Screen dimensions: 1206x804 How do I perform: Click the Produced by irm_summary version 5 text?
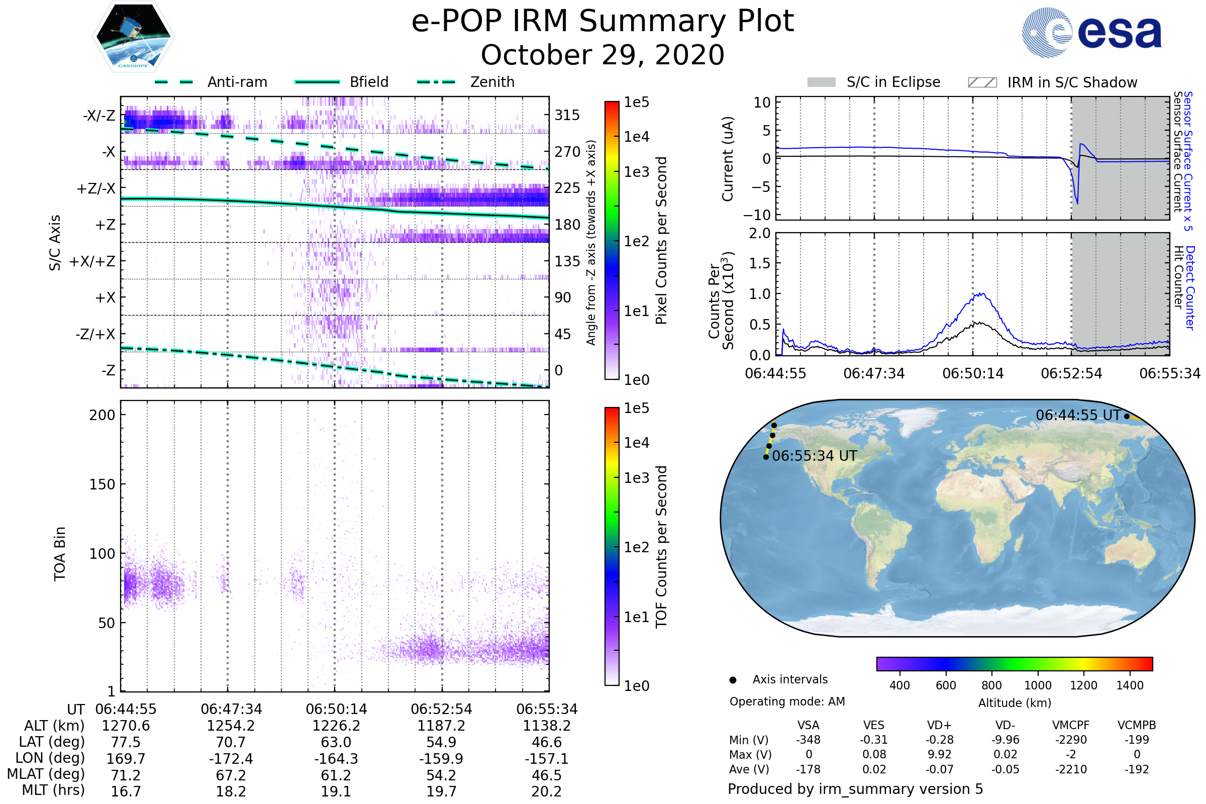(x=855, y=789)
